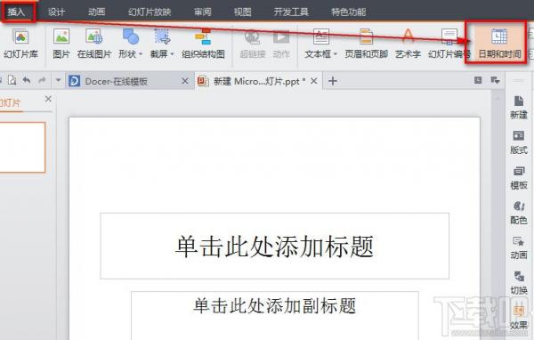Open the 日期和时间 (Date and Time) tool

pos(499,44)
